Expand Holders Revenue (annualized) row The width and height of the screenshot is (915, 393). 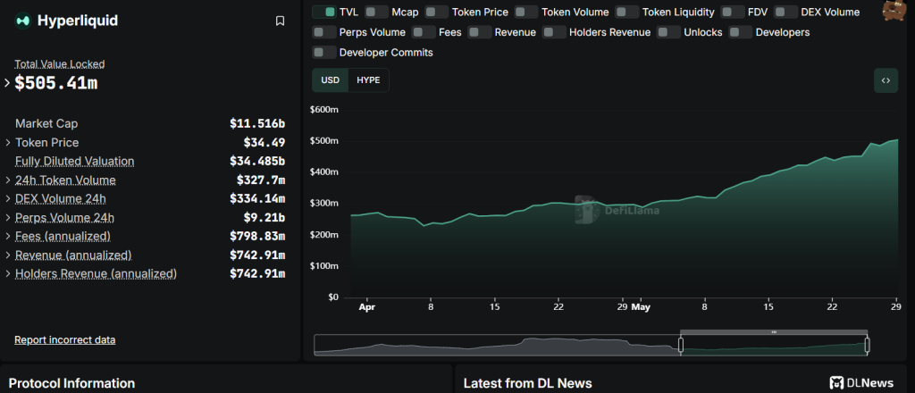(7, 273)
